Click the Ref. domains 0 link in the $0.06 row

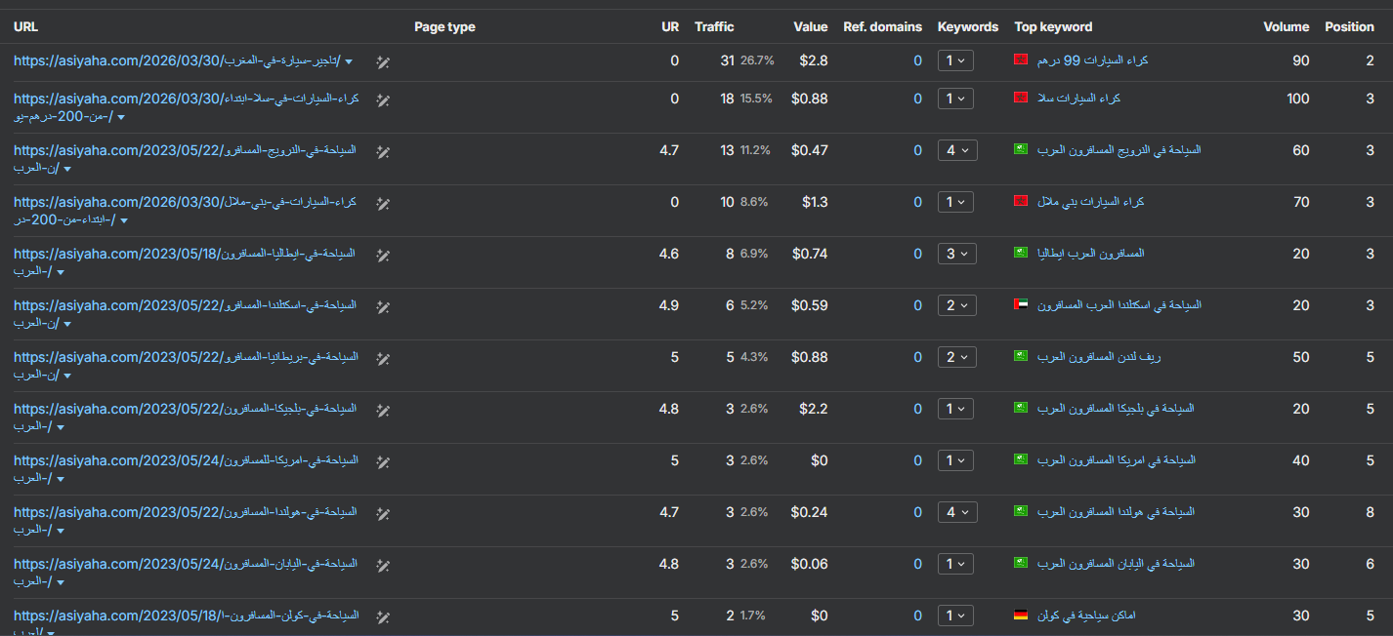click(917, 564)
